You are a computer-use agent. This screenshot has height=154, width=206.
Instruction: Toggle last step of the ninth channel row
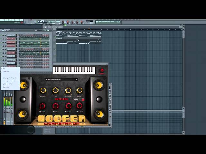[x=48, y=64]
